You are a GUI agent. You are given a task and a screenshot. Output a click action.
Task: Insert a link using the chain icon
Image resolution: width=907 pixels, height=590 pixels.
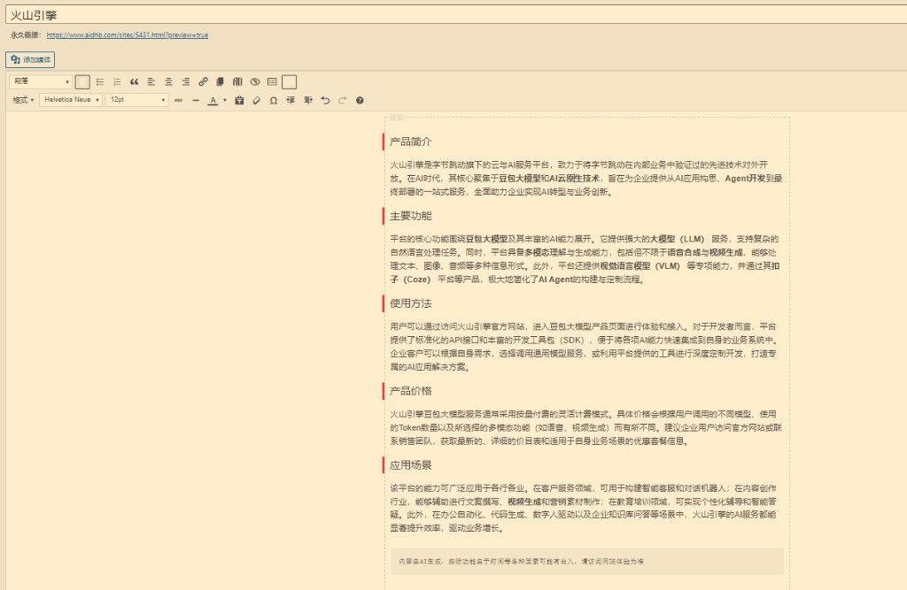click(x=202, y=81)
